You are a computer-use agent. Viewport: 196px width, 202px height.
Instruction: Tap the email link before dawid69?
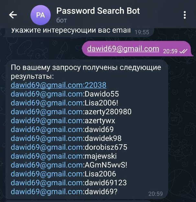tap(47, 192)
